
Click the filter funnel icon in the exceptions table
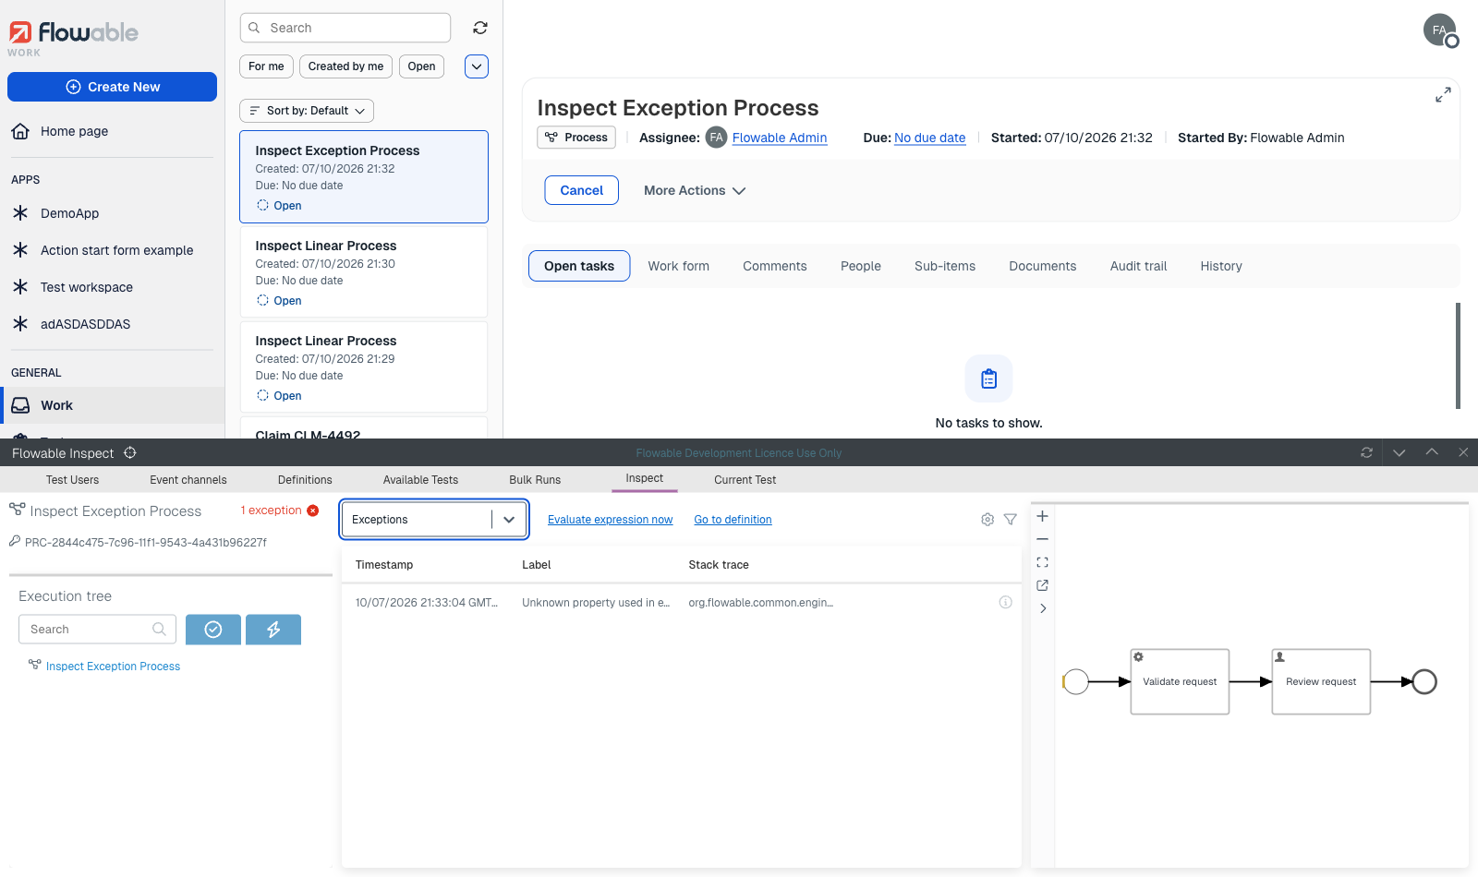(1011, 520)
